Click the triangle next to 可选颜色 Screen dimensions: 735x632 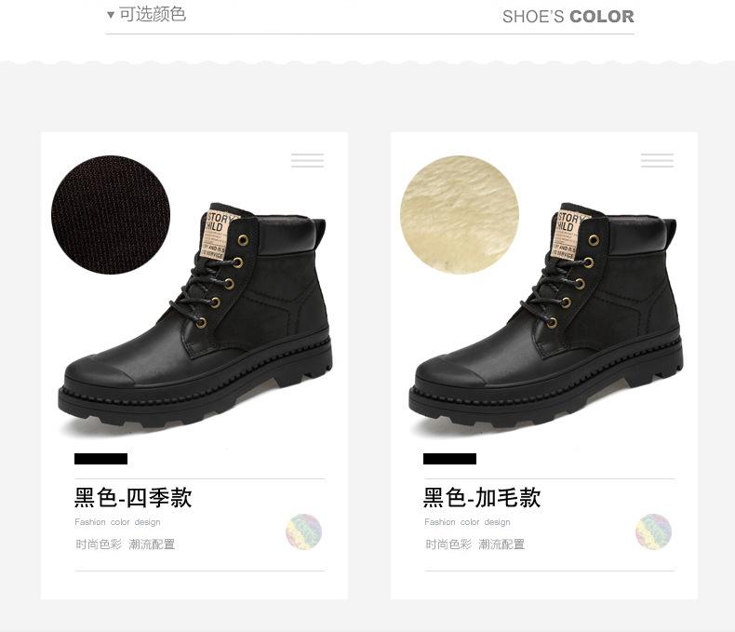pyautogui.click(x=111, y=15)
